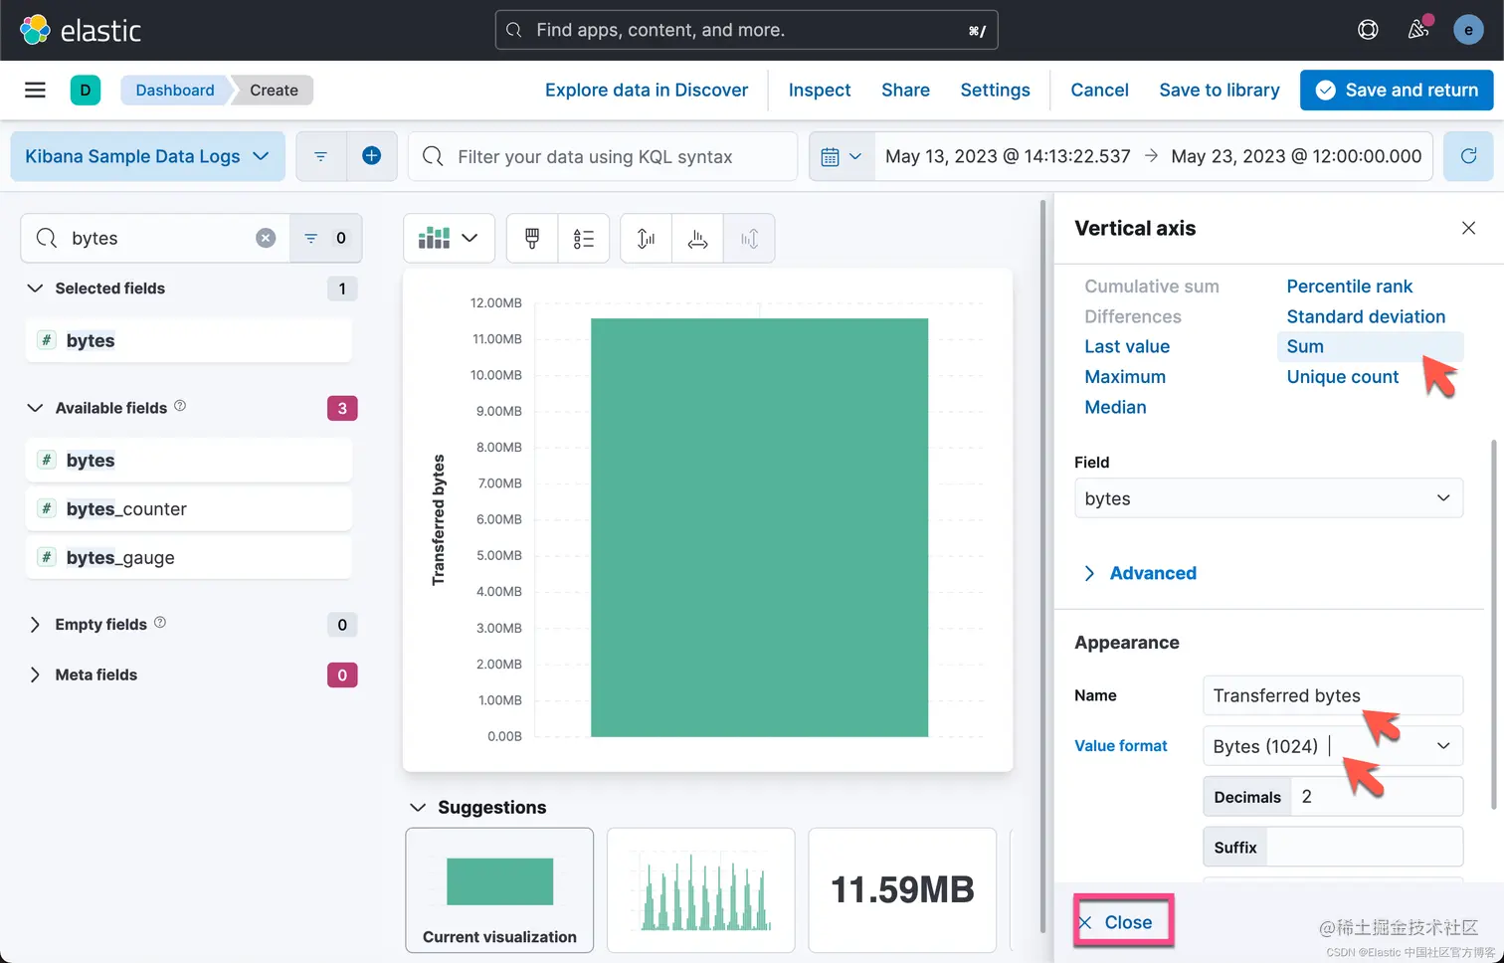Open the newsfeed notifications icon
The width and height of the screenshot is (1504, 963).
point(1418,30)
